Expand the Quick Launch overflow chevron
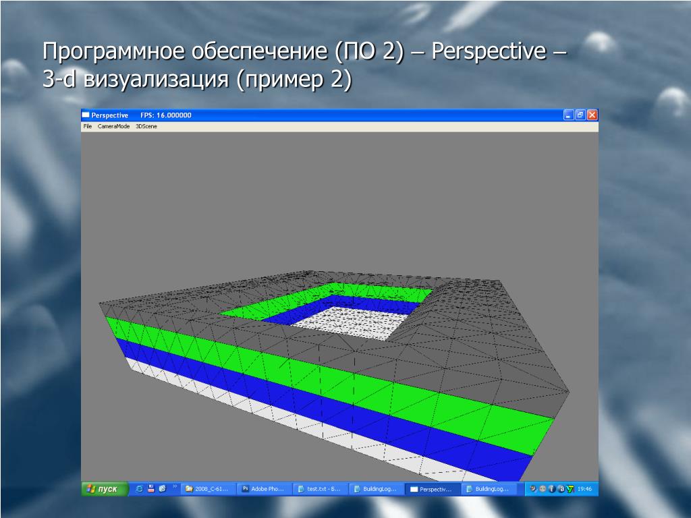Image resolution: width=691 pixels, height=518 pixels. (x=175, y=486)
